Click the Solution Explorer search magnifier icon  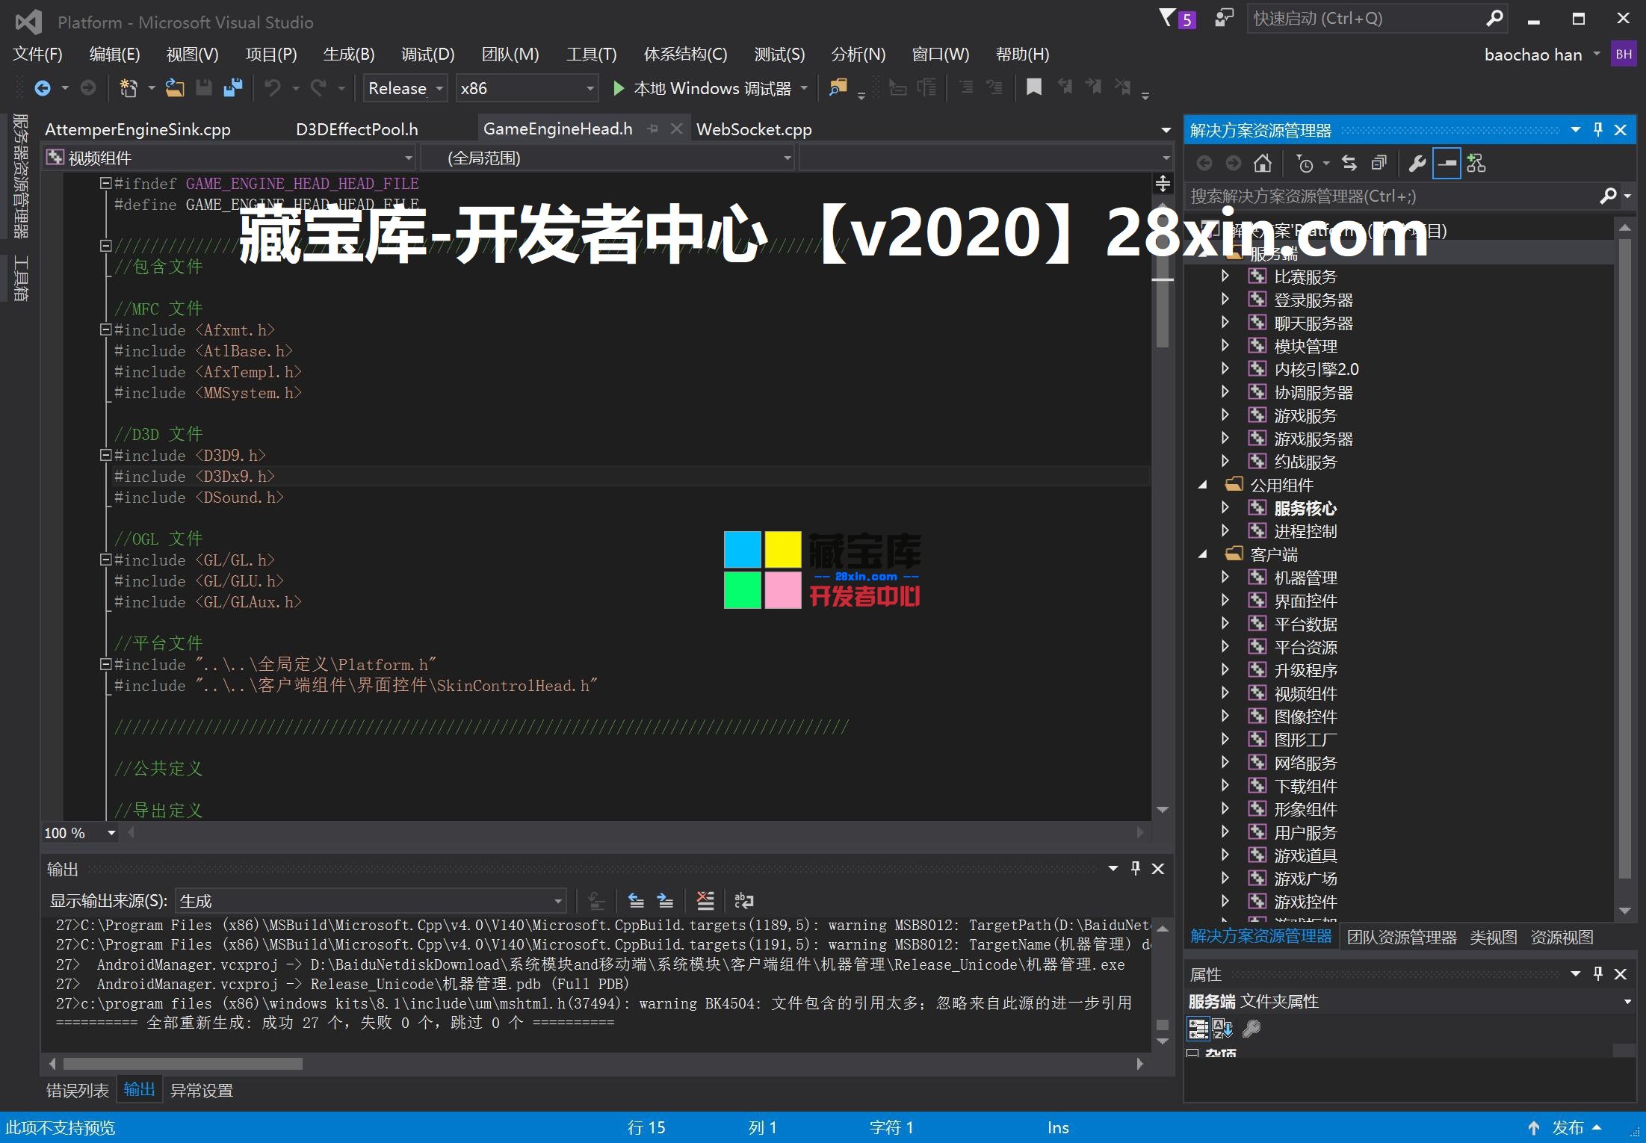[x=1609, y=196]
